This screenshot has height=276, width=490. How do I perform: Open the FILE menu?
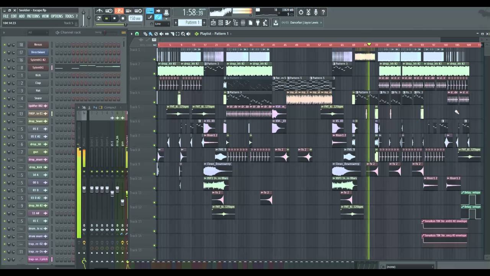[6, 16]
